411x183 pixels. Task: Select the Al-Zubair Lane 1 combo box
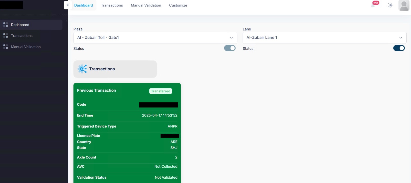tap(324, 38)
